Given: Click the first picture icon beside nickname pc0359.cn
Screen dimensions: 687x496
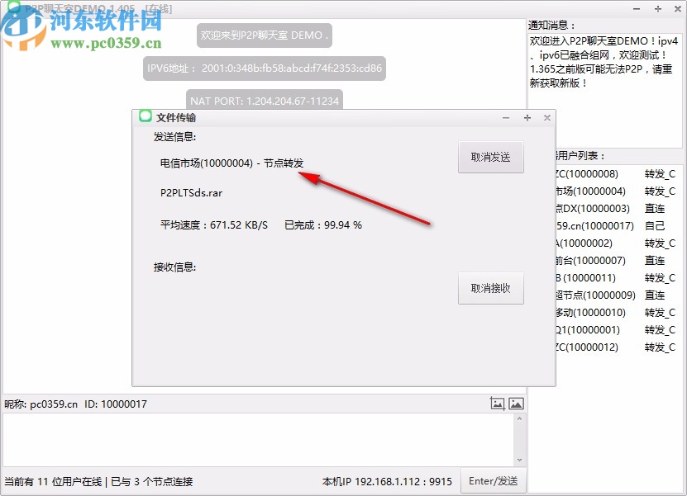Looking at the screenshot, I should pyautogui.click(x=498, y=404).
